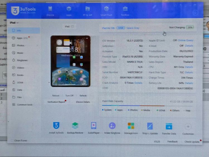Click edit icon beside iPad name
Screen dimensions: 209x157
point(72,27)
